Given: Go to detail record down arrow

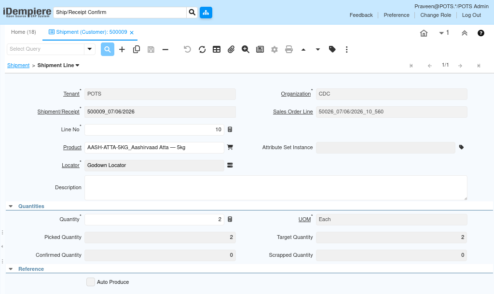Looking at the screenshot, I should coord(318,49).
